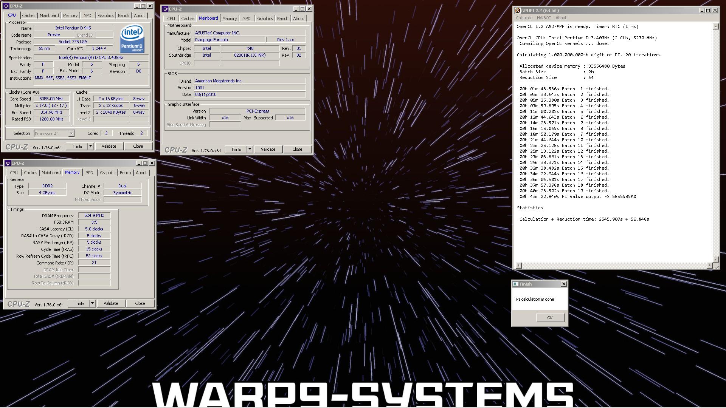Screen dimensions: 726x408
Task: Open the Tools dropdown arrow in CPU window
Action: click(x=90, y=146)
